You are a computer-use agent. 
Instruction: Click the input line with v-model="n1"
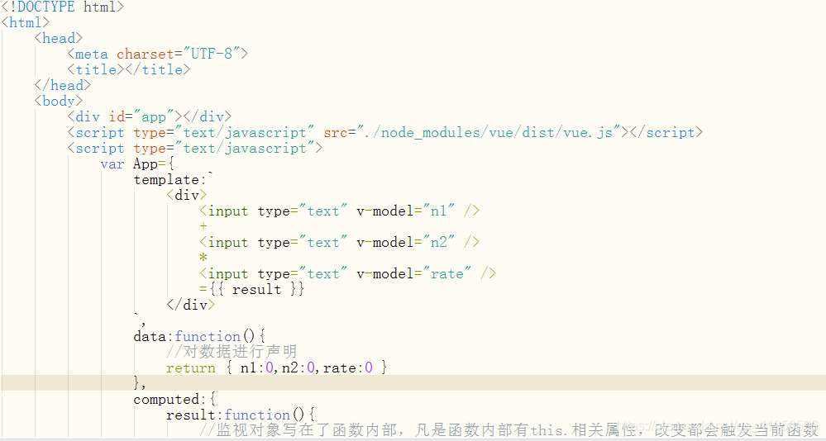tap(339, 211)
